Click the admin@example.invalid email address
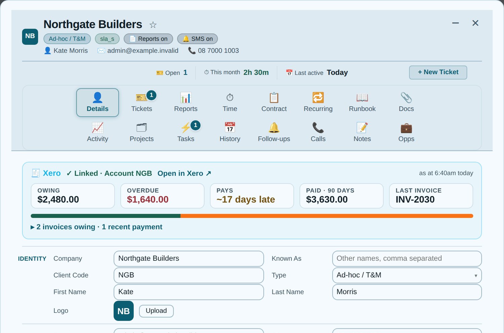504x333 pixels. [x=143, y=51]
